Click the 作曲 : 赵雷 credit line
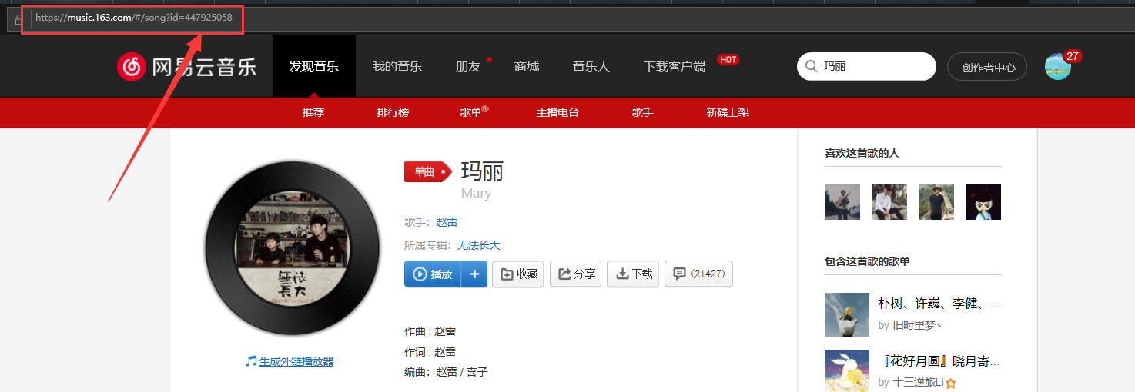The image size is (1135, 392). (430, 331)
